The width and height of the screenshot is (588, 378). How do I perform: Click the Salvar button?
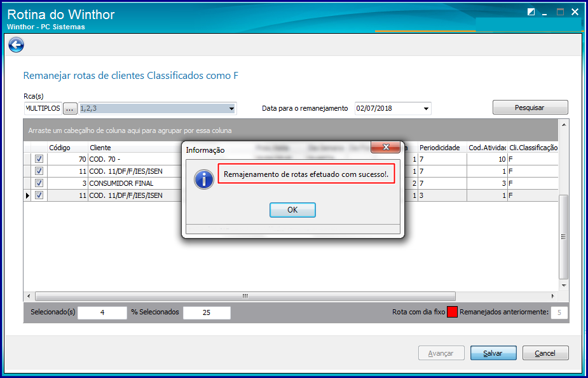(493, 353)
